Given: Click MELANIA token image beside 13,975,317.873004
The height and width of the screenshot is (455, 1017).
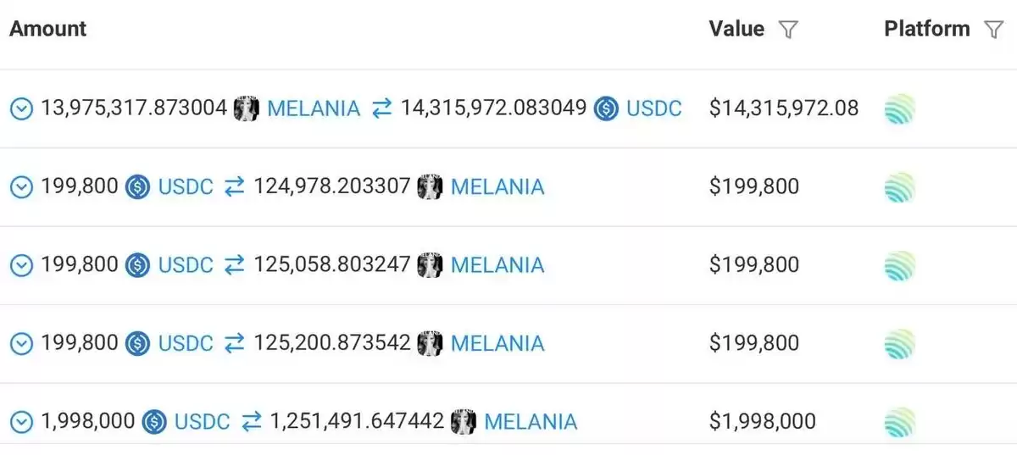Looking at the screenshot, I should click(x=247, y=108).
